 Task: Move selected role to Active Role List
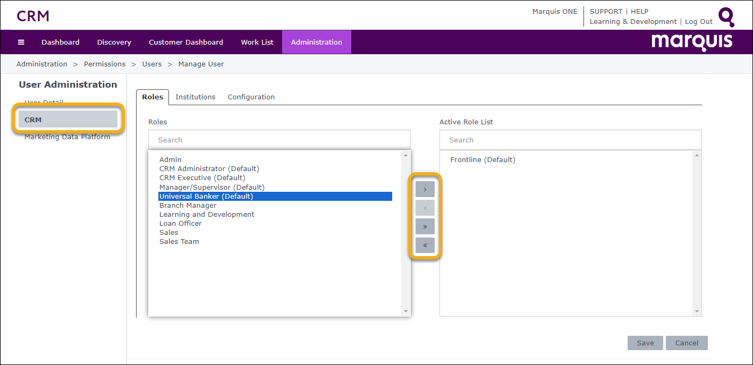(x=425, y=189)
